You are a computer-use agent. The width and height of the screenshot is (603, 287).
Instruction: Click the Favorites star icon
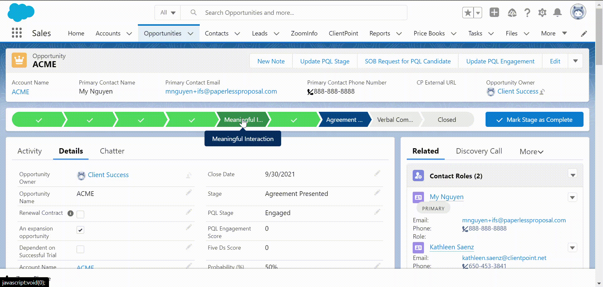tap(468, 13)
